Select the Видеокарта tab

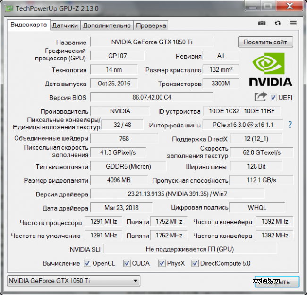click(29, 25)
